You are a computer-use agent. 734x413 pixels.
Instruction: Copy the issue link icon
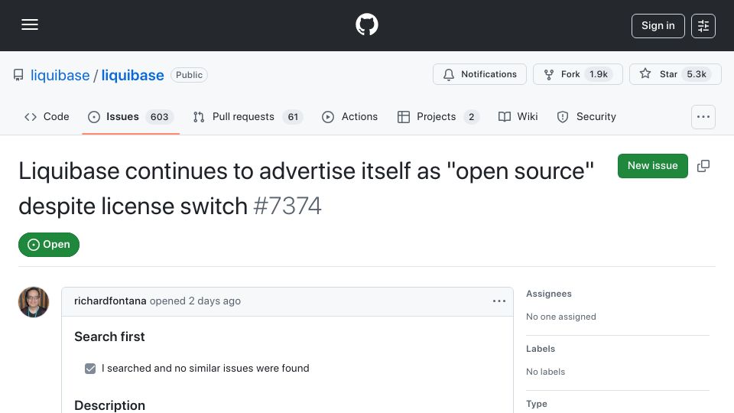point(703,166)
